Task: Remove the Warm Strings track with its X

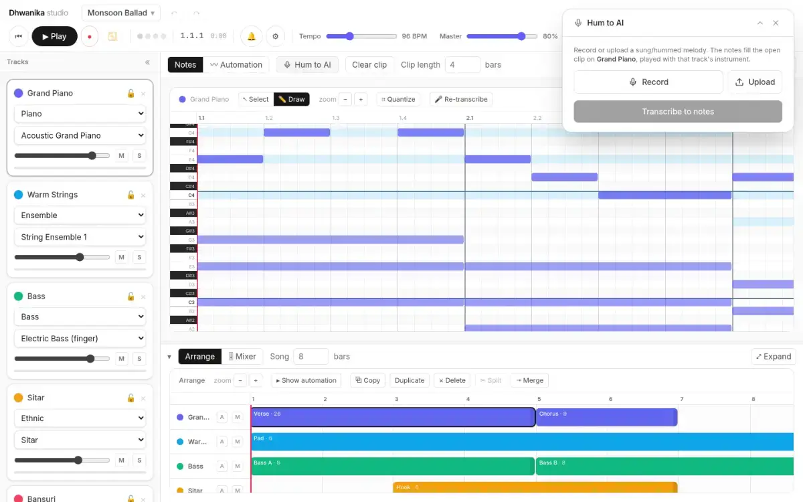Action: coord(143,195)
